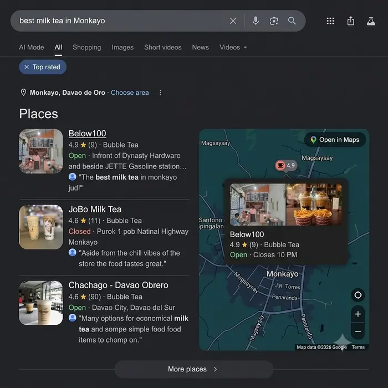Clear the search query text

coord(233,21)
